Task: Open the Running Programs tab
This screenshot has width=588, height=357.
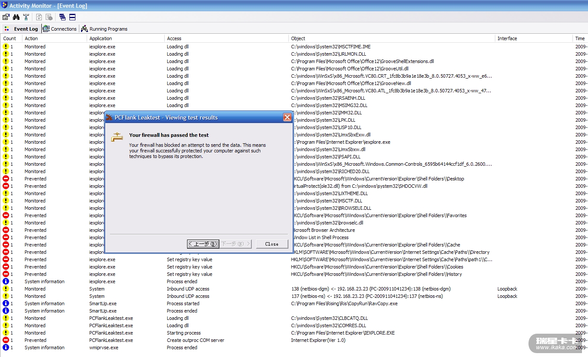Action: pyautogui.click(x=104, y=29)
